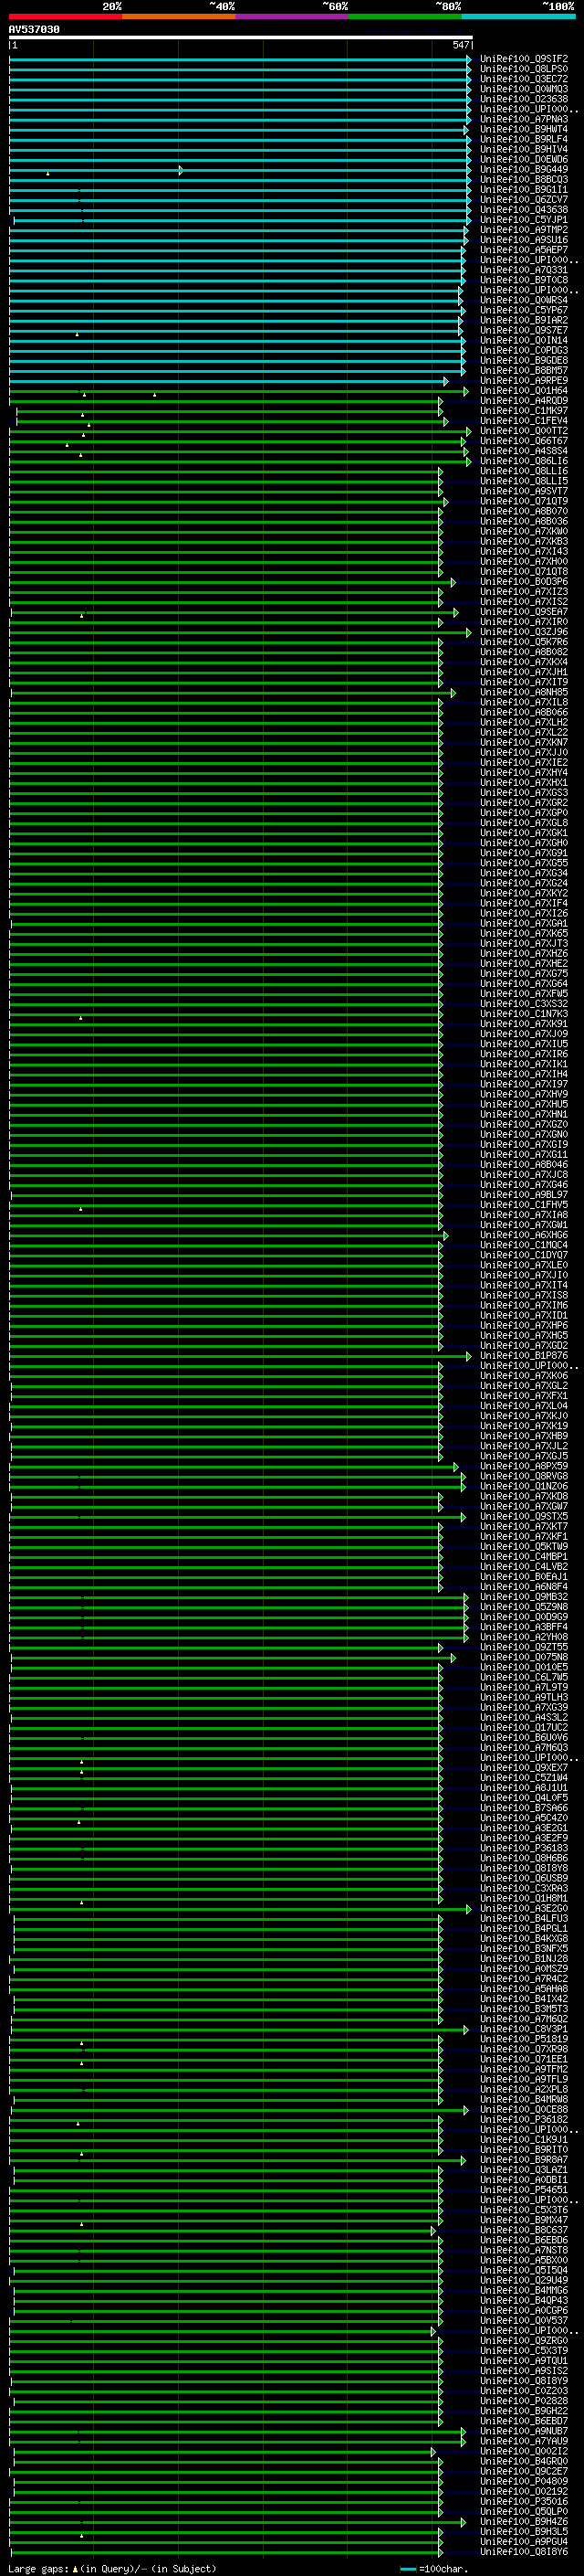
Task: Click UniRef100_Q075N8 hit label
Action: click(523, 1657)
